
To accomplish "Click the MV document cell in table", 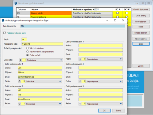I will coord(23,13).
